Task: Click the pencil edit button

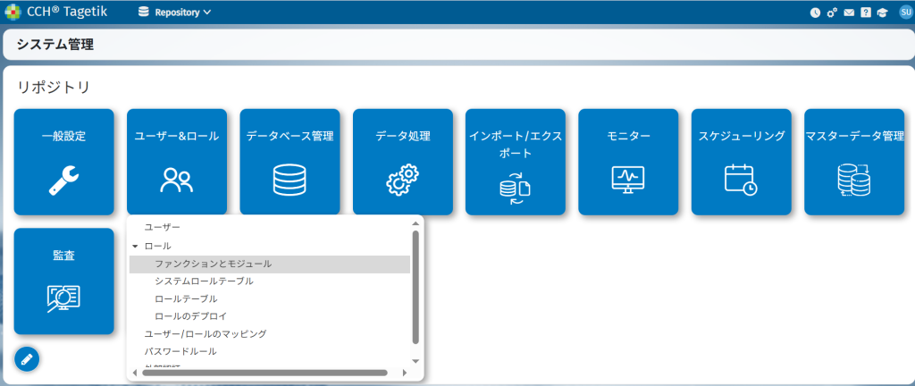Action: pyautogui.click(x=27, y=359)
